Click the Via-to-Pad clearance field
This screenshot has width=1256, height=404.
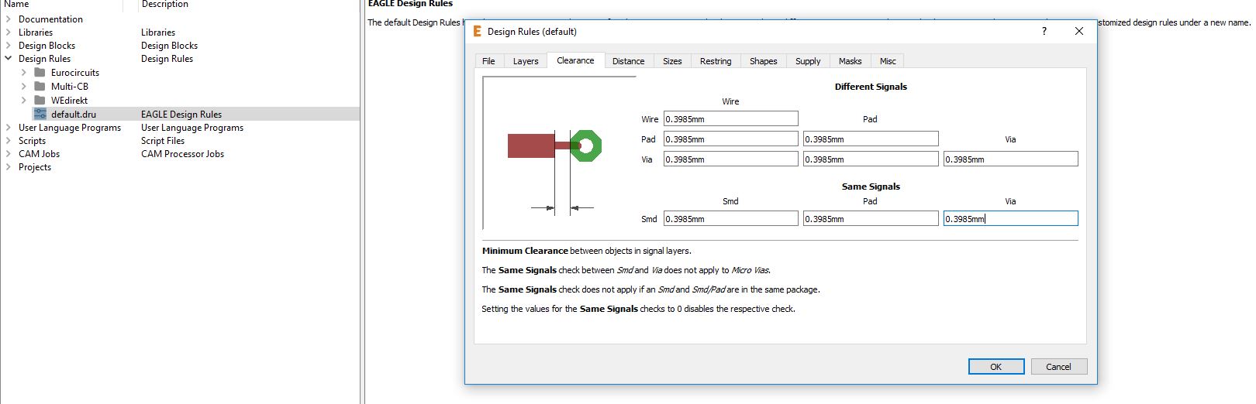tap(871, 159)
